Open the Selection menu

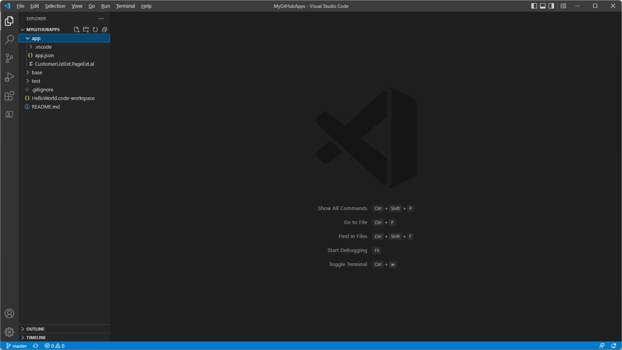55,6
